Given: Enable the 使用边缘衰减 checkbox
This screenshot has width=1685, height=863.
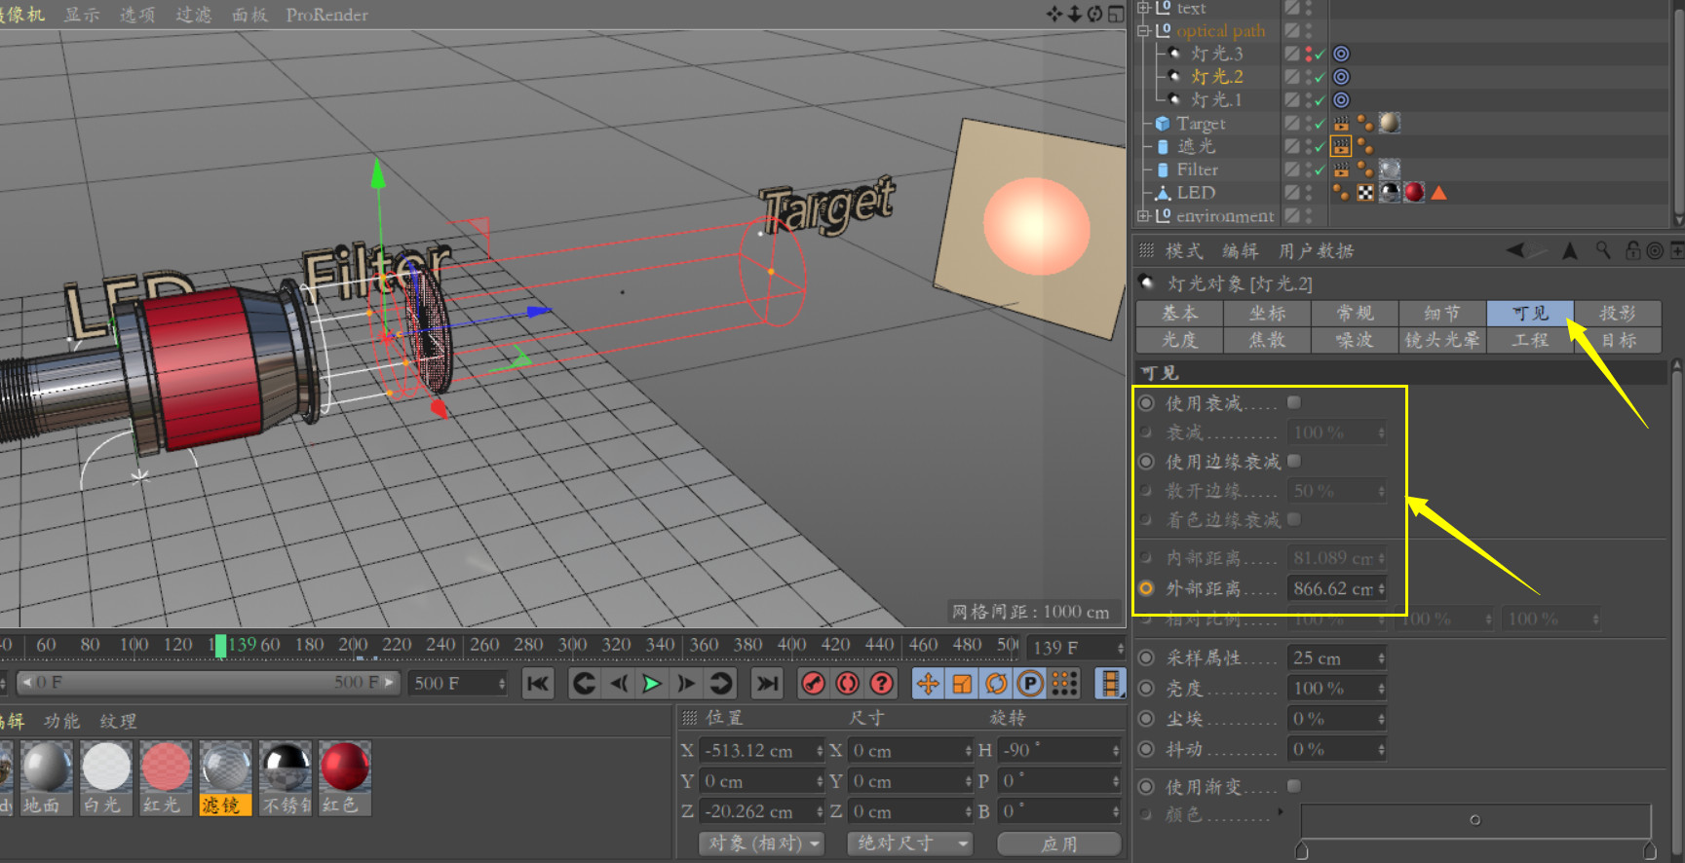Looking at the screenshot, I should 1294,461.
